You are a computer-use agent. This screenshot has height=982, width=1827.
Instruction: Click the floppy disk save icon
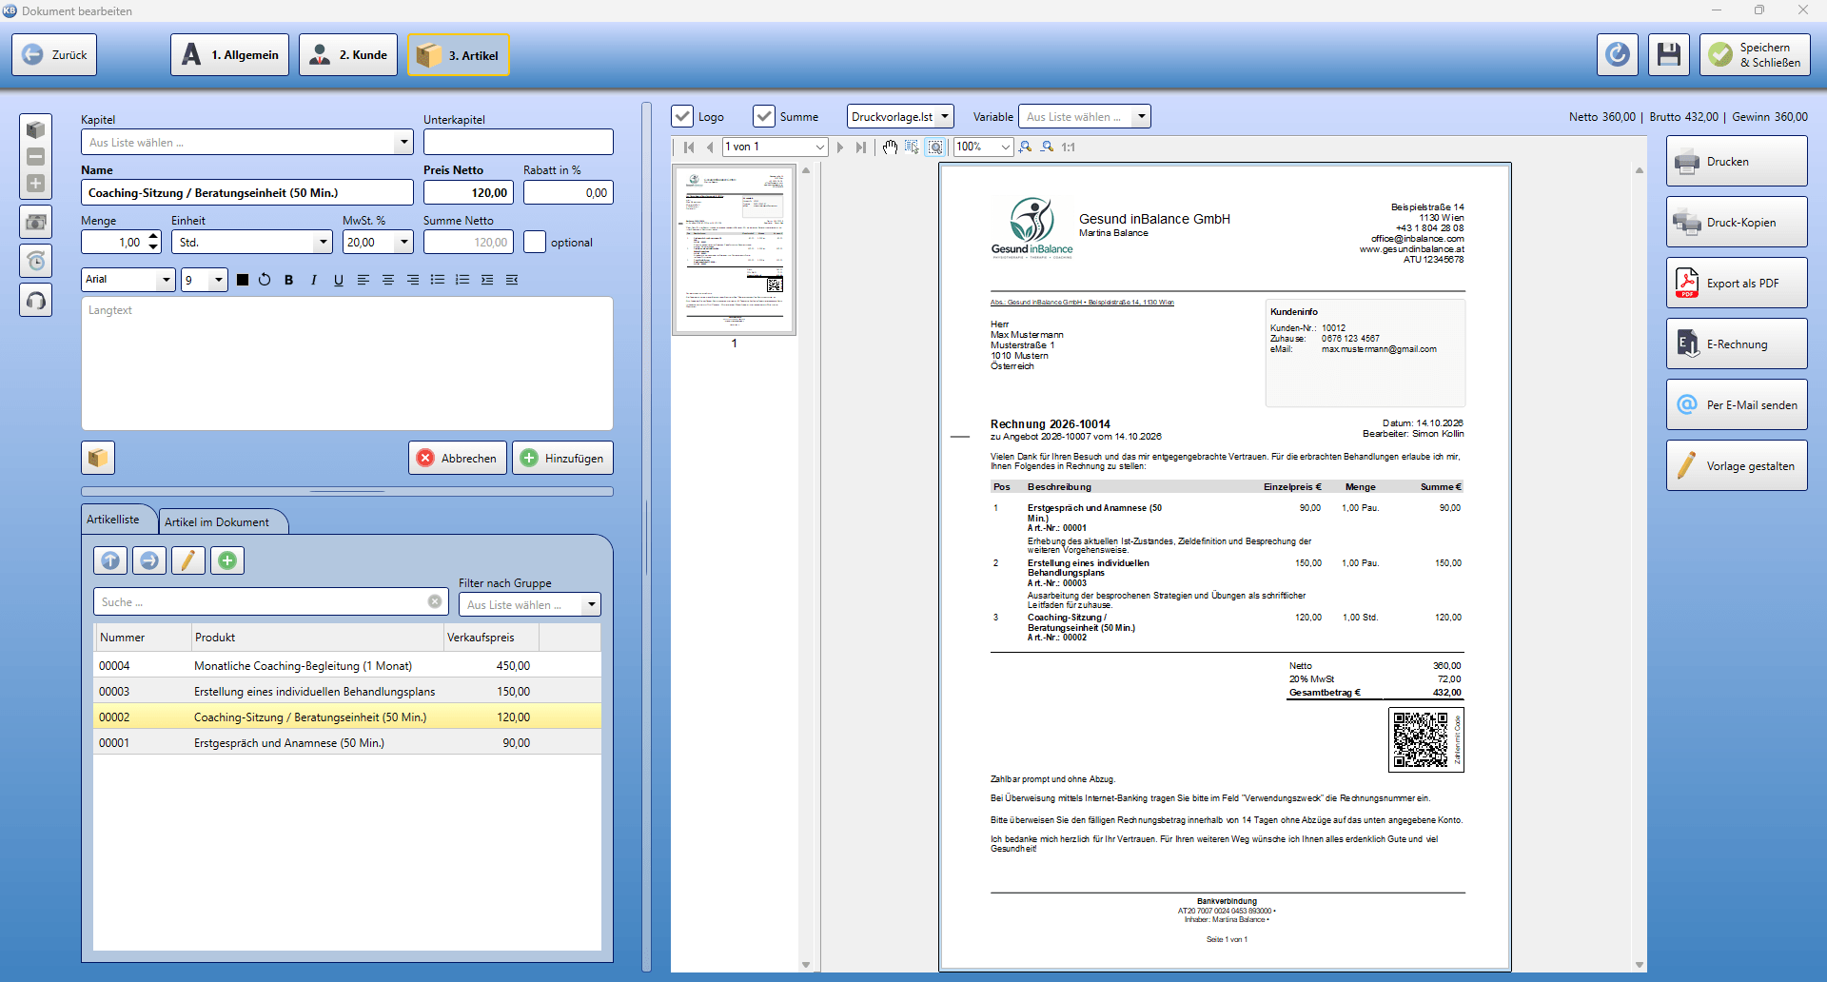[1668, 55]
